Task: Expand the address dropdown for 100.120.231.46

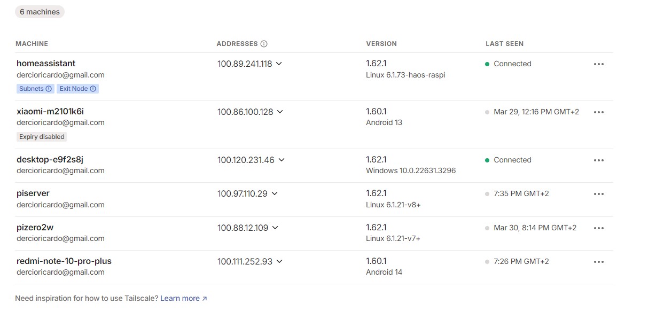Action: pos(282,160)
